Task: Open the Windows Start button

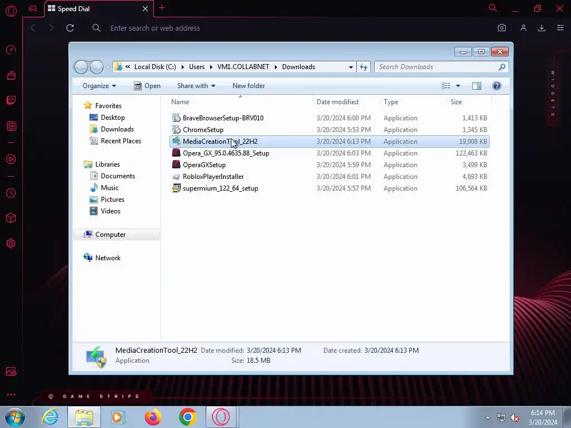Action: click(15, 417)
